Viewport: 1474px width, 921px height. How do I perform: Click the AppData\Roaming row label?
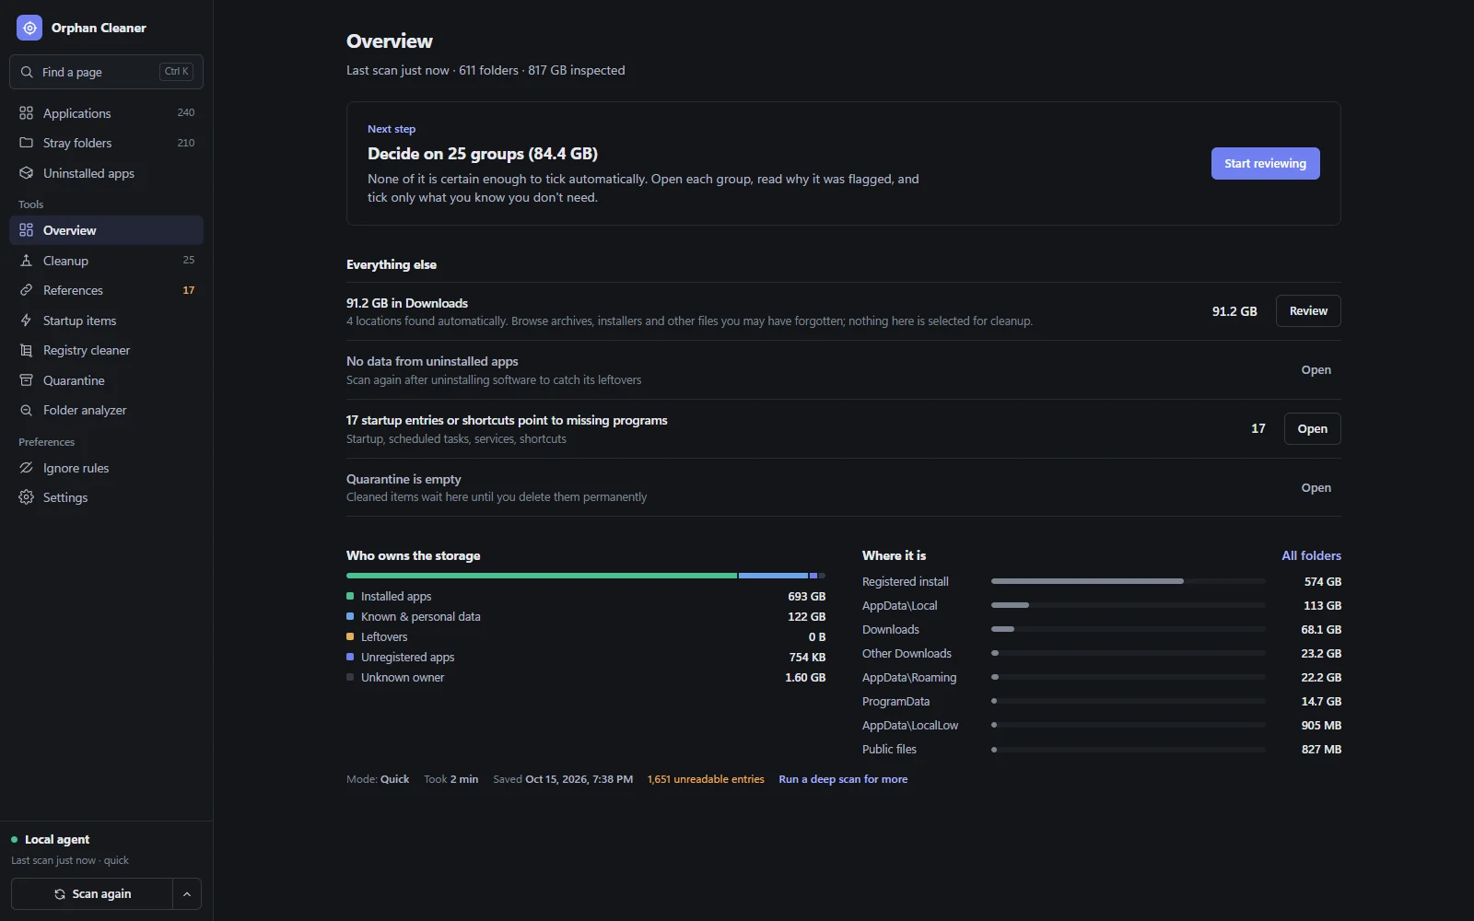point(909,678)
